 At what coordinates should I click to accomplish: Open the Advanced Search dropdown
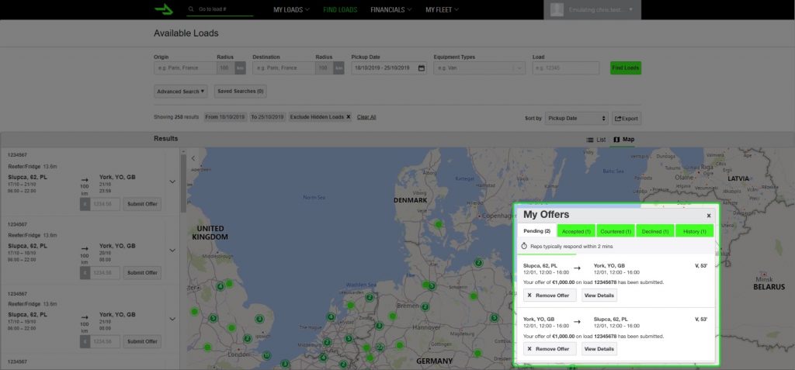180,92
